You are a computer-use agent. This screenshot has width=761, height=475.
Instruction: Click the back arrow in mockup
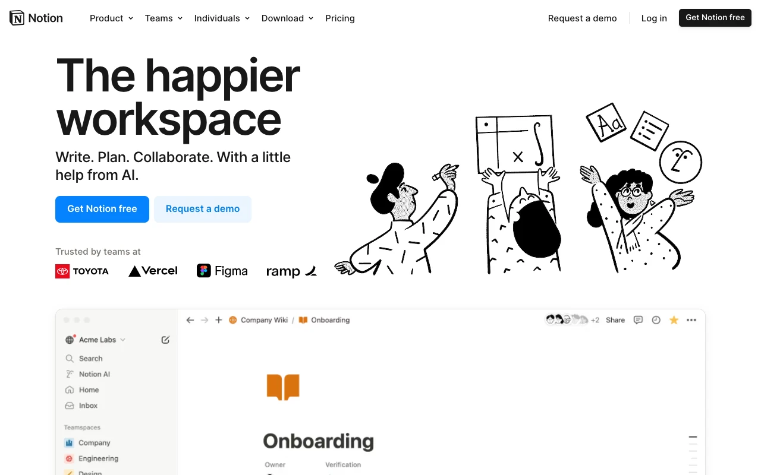coord(190,320)
